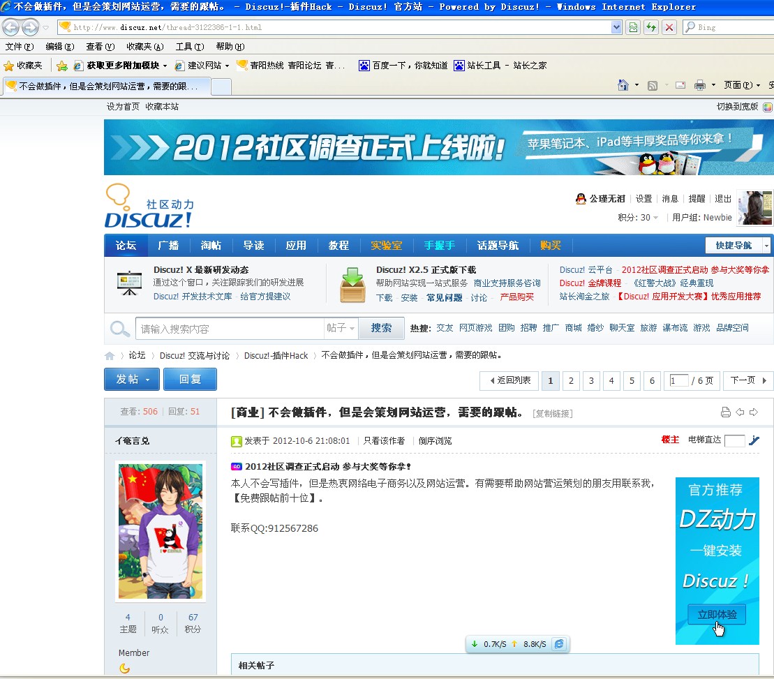Image resolution: width=774 pixels, height=679 pixels.
Task: Click the previous thread arrow icon
Action: (x=739, y=412)
